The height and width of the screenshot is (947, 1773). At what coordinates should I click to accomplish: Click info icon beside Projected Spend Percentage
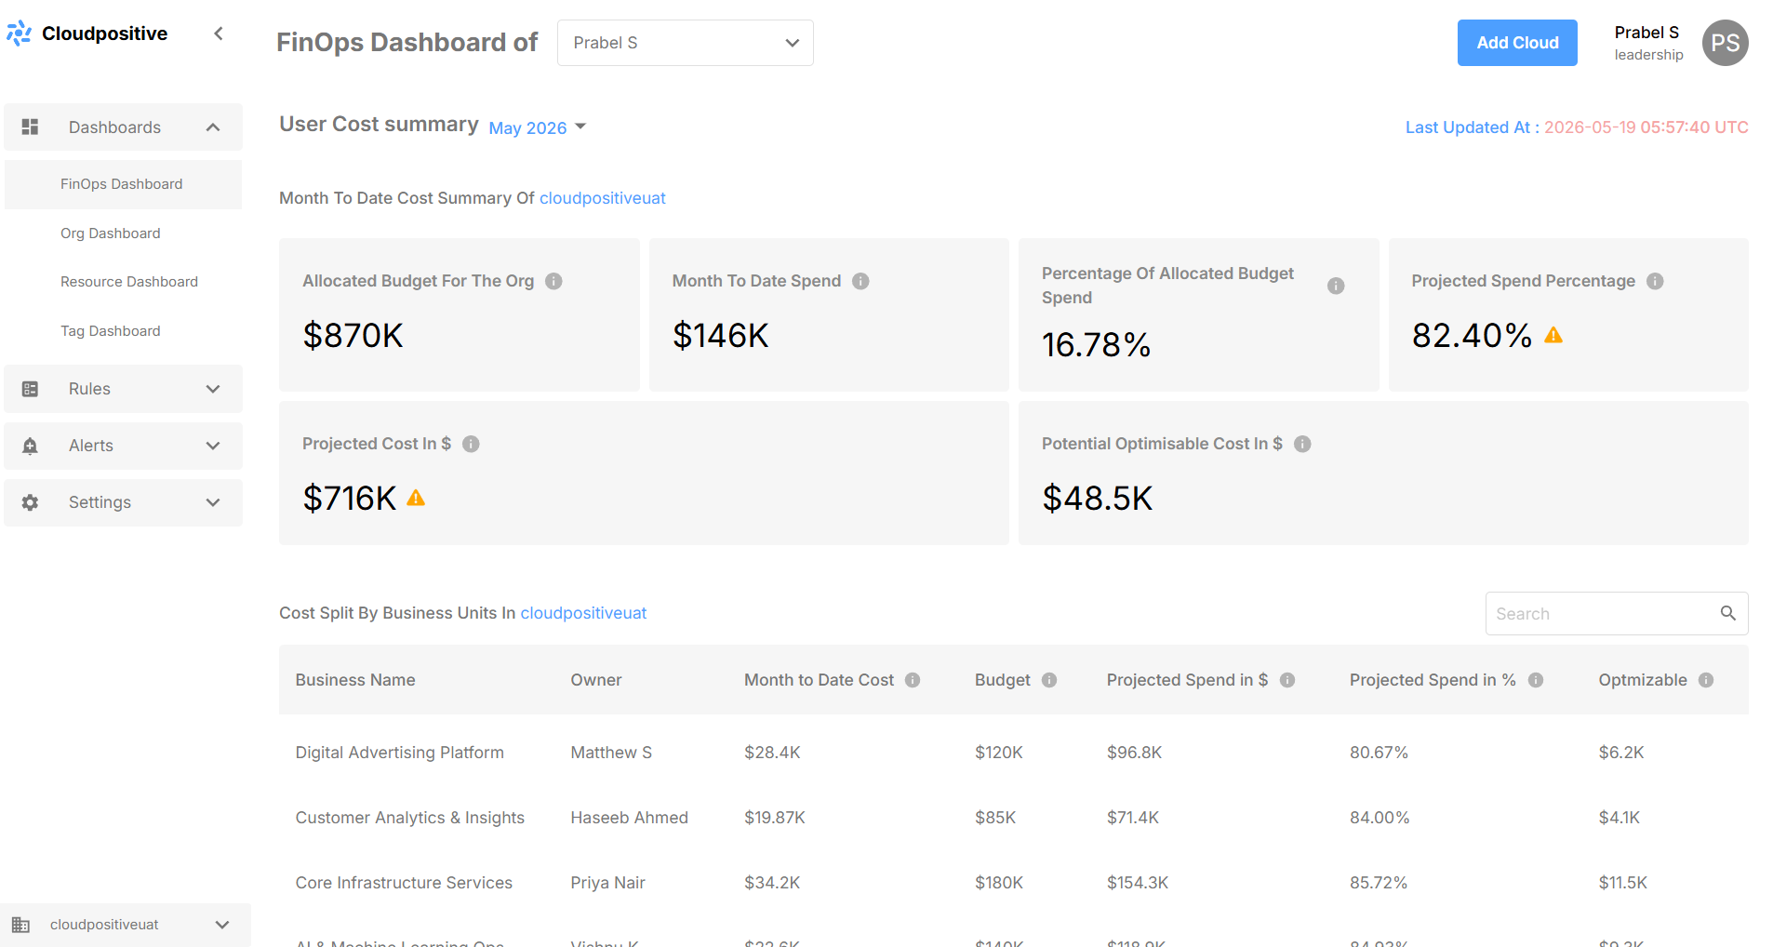1655,281
